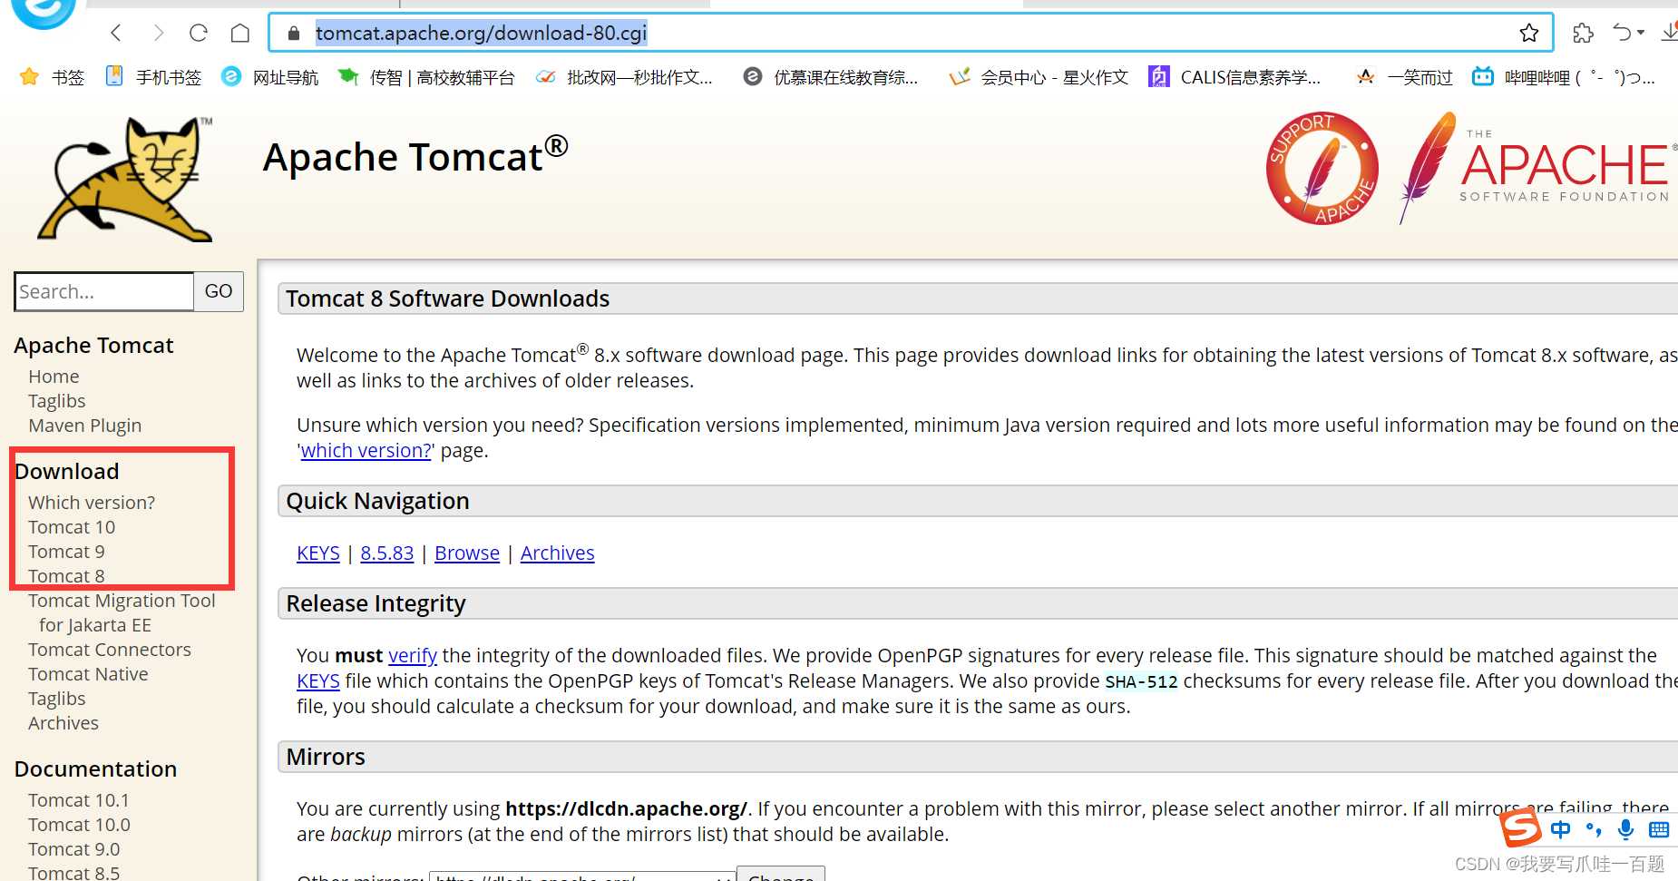Open the Taglibs link under Download
Viewport: 1678px width, 881px height.
[56, 699]
